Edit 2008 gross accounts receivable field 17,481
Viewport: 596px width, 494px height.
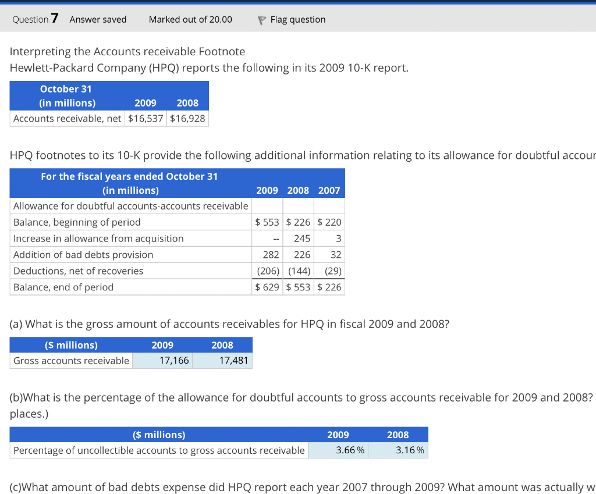point(222,361)
